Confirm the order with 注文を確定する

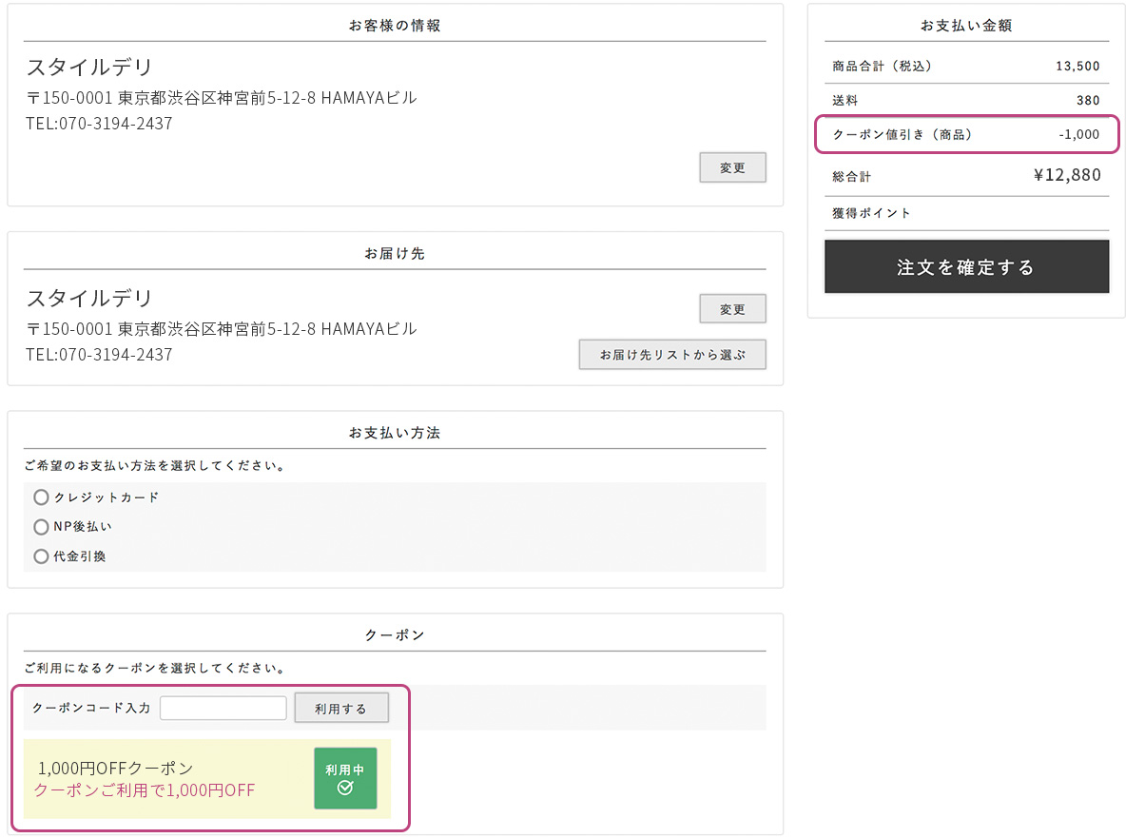point(965,267)
